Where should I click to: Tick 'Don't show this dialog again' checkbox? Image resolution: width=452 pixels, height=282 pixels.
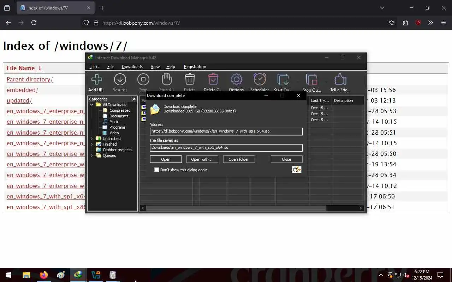pyautogui.click(x=157, y=170)
